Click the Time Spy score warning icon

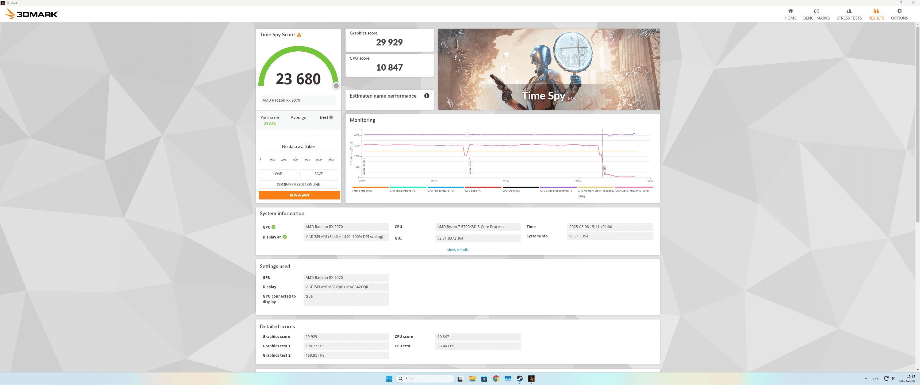pos(299,35)
